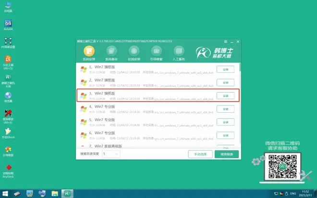317x198 pixels.
Task: Select the row titled 5、Win7 专业版
Action: [158, 122]
